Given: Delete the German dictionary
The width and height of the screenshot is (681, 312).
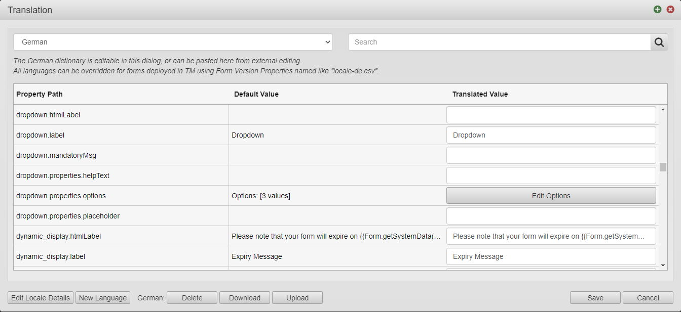Looking at the screenshot, I should point(192,298).
